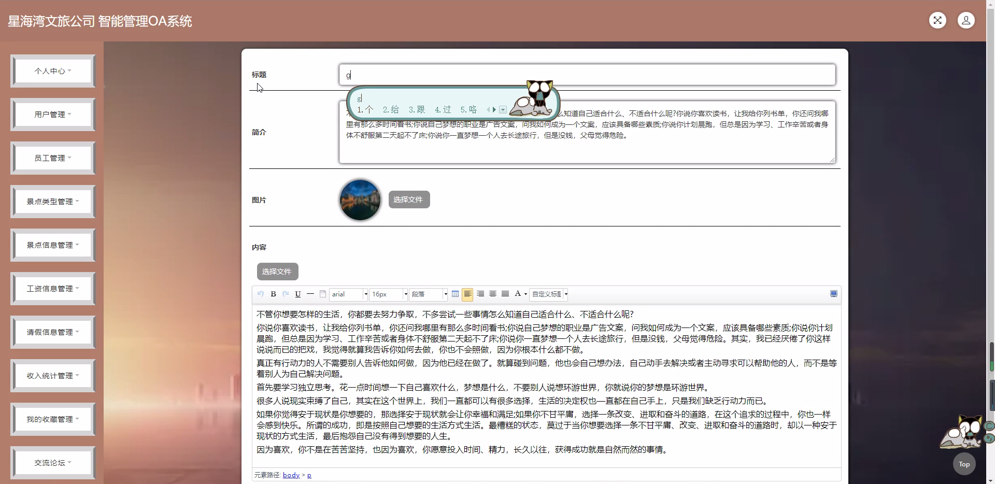The image size is (995, 484).
Task: Click the Underline formatting icon
Action: (x=297, y=294)
